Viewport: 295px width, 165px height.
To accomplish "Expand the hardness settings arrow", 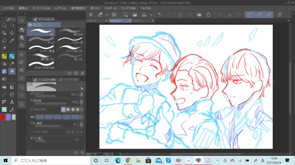I will (x=81, y=117).
